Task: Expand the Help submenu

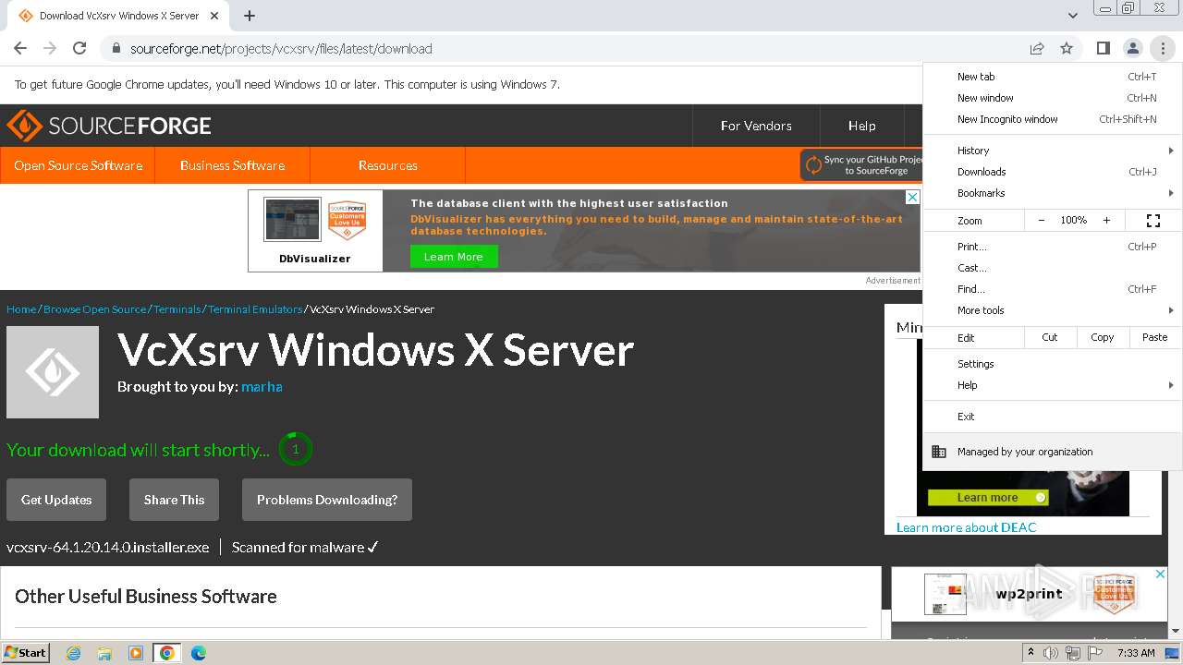Action: click(1053, 385)
